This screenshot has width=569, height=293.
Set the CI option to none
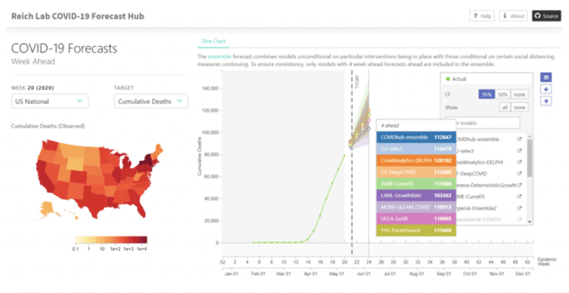point(519,94)
